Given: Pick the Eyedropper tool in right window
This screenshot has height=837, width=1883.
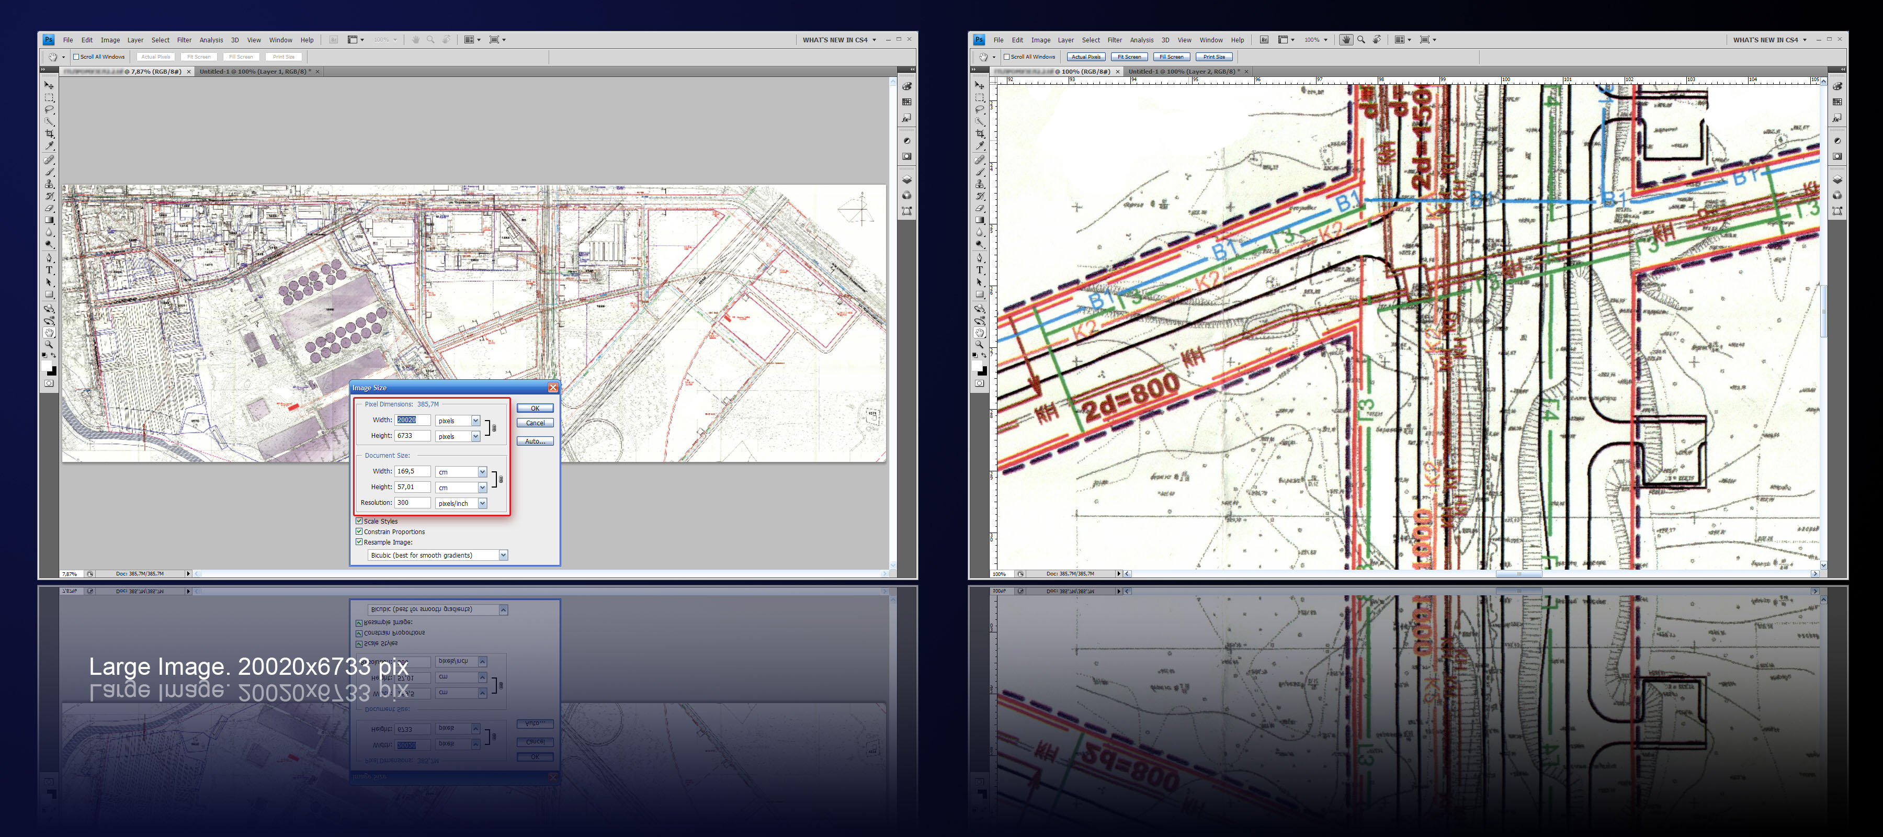Looking at the screenshot, I should click(980, 146).
